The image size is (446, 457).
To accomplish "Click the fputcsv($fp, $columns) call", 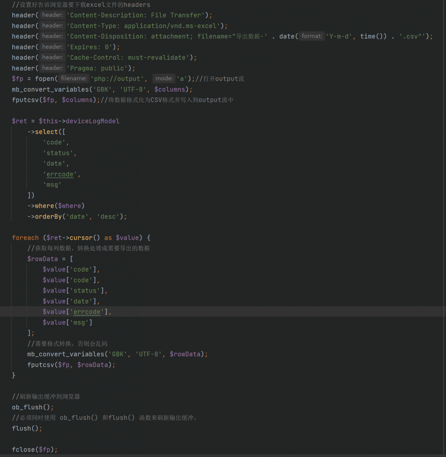I will click(56, 100).
